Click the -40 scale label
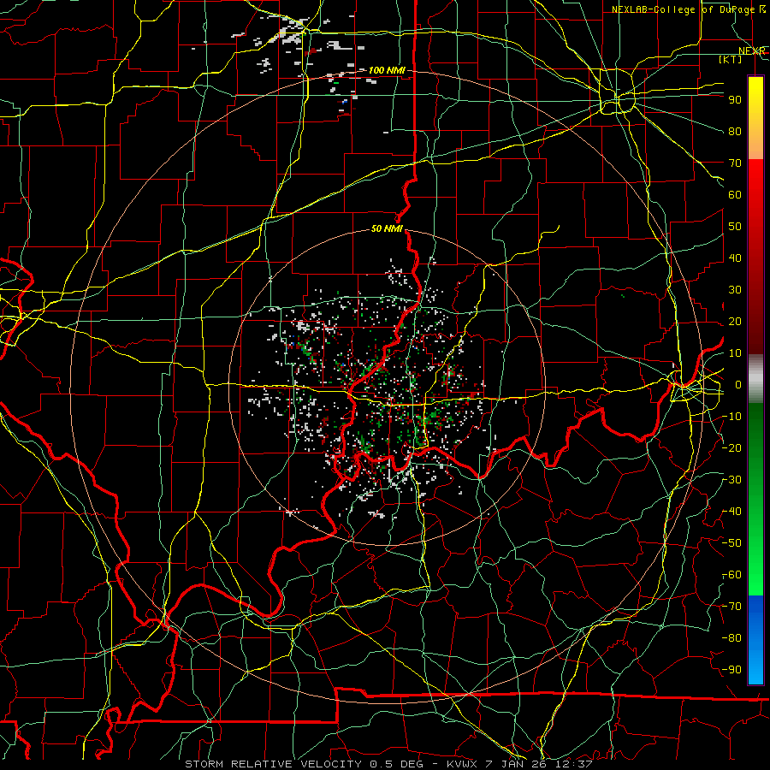Screen dimensions: 770x770 tap(731, 512)
